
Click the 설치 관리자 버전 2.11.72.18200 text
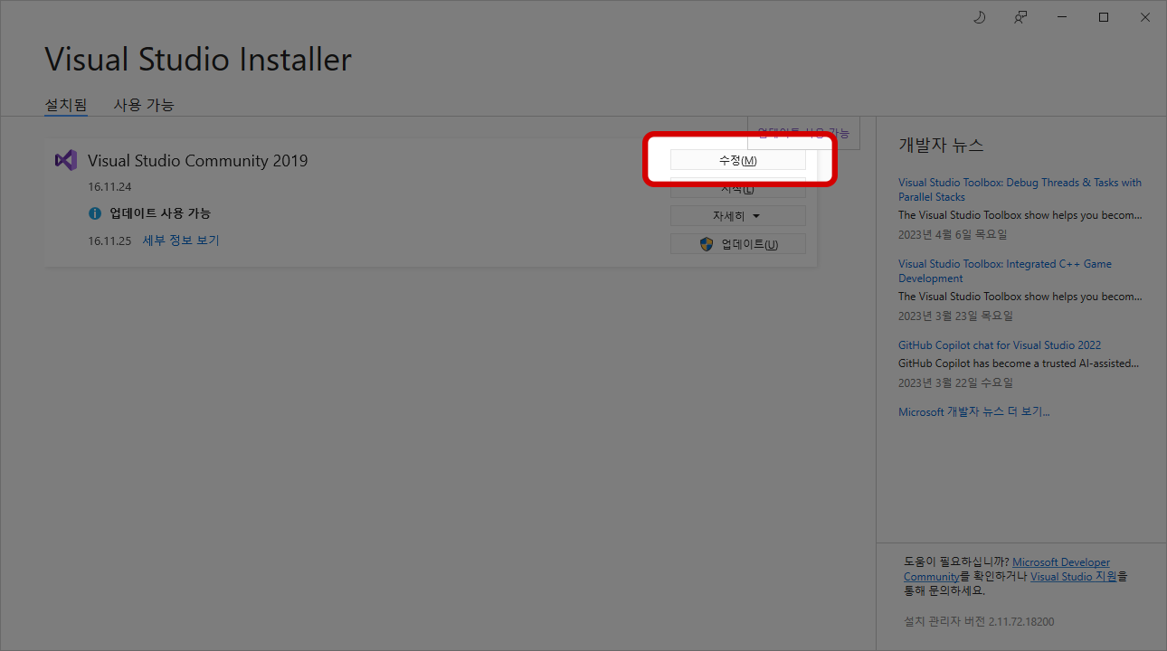click(979, 622)
